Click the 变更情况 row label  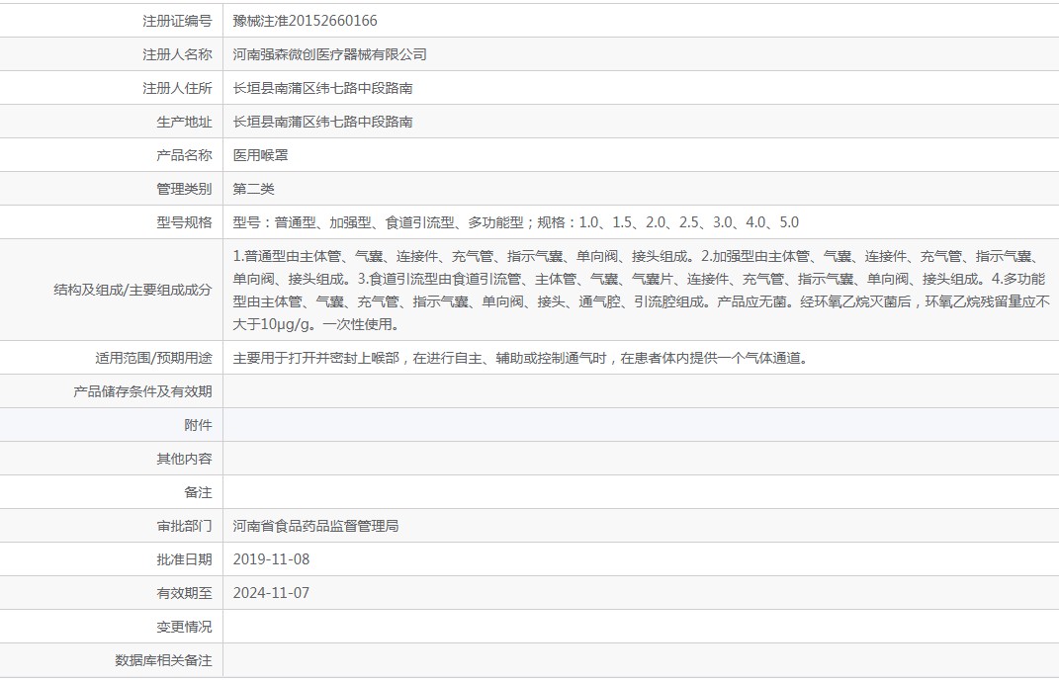[x=184, y=628]
